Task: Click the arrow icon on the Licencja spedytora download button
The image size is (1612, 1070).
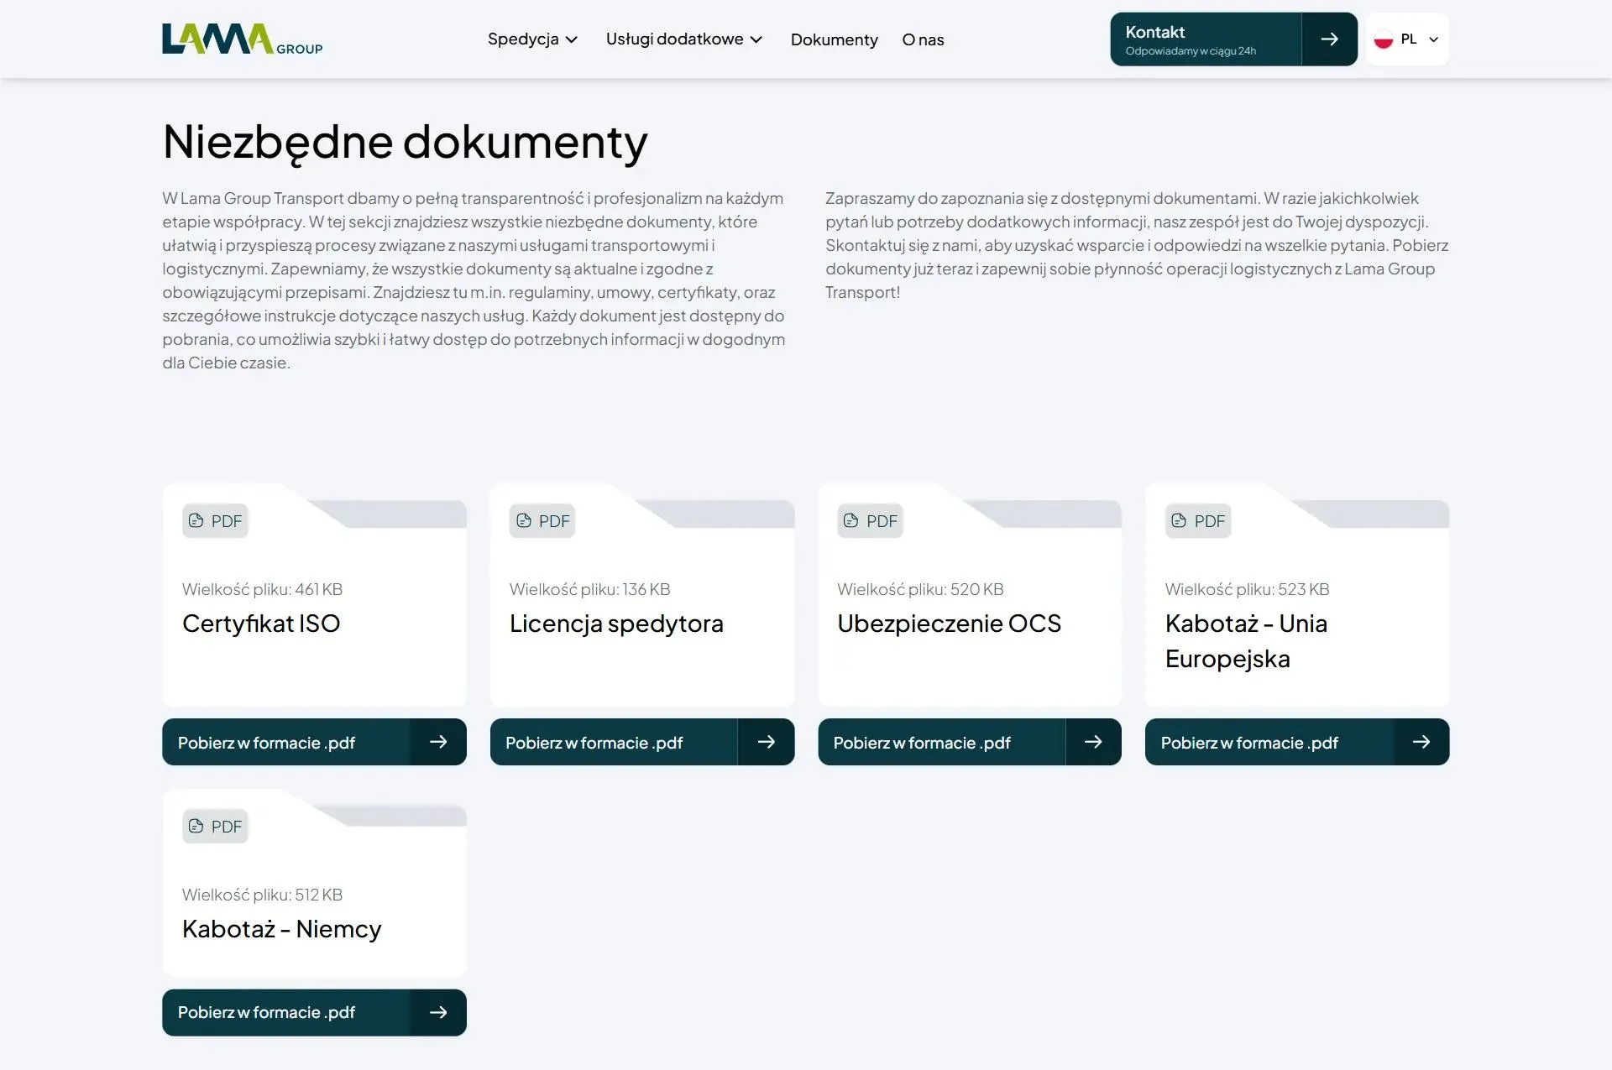Action: pos(766,742)
